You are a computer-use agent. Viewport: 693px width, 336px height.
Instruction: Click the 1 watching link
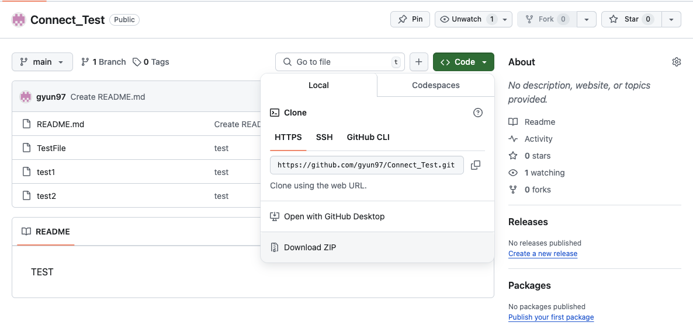pos(537,173)
